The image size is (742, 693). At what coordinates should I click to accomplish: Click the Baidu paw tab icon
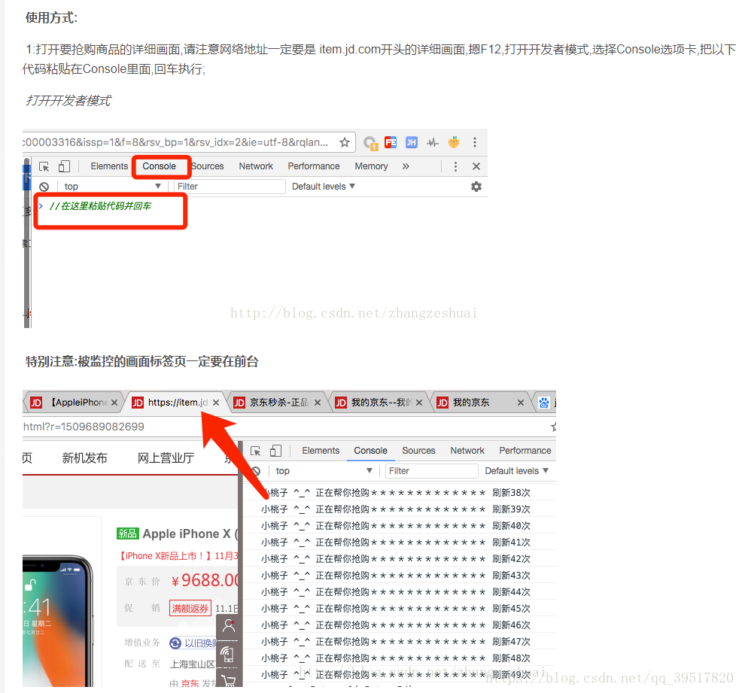544,403
